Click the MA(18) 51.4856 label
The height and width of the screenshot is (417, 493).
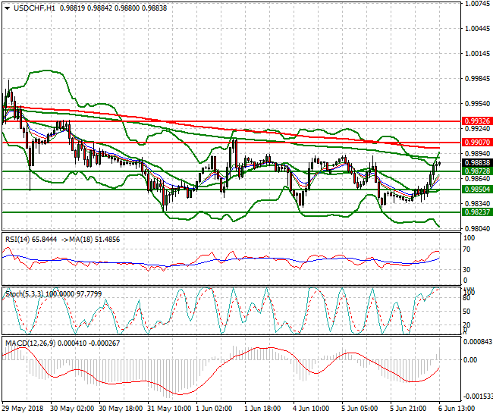coord(94,240)
